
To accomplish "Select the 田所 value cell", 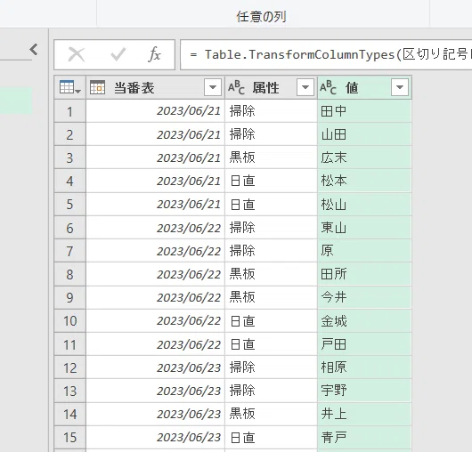I will click(364, 274).
